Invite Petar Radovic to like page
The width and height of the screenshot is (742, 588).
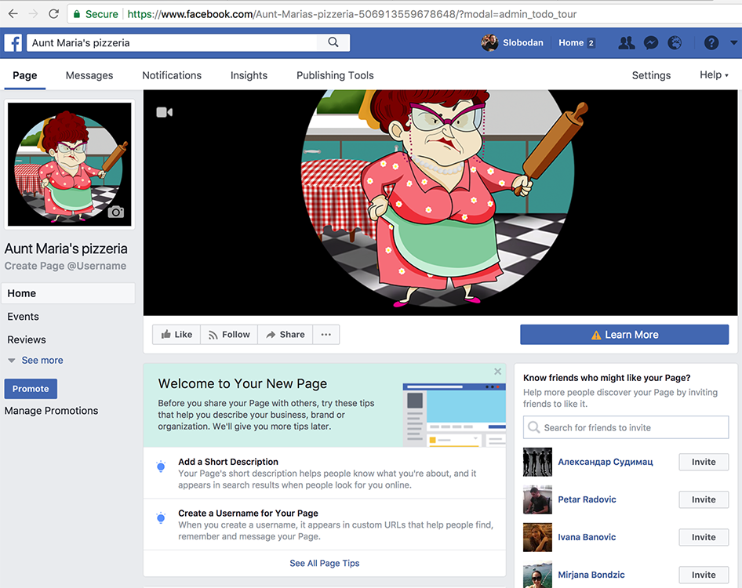(x=703, y=499)
